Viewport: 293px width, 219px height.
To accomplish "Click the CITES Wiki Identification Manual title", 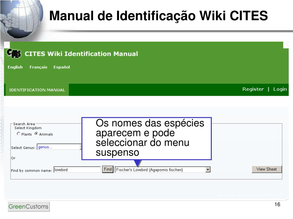I will (x=81, y=54).
